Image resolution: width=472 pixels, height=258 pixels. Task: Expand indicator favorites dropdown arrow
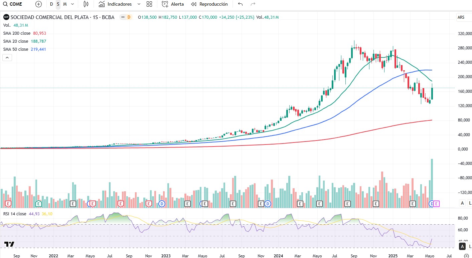pos(139,4)
